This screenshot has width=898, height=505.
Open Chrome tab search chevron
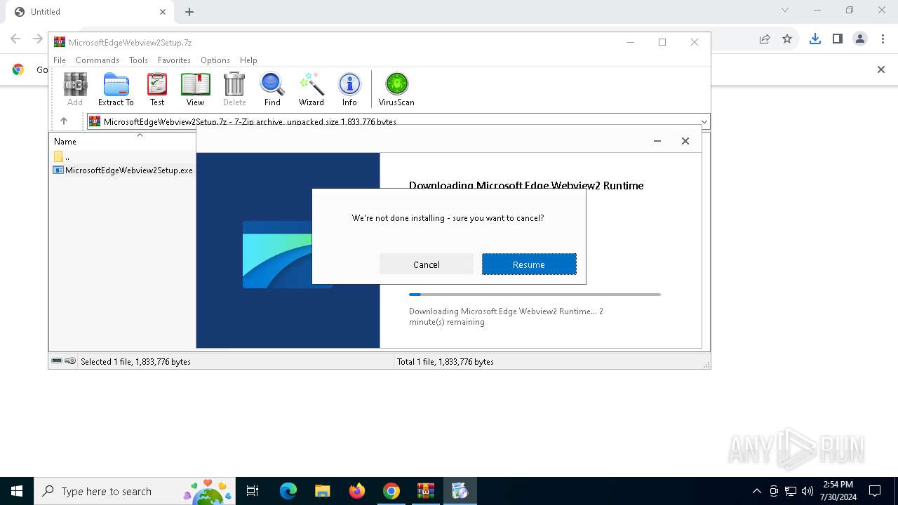click(785, 10)
